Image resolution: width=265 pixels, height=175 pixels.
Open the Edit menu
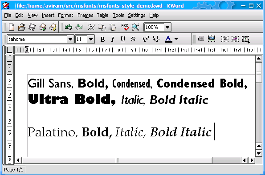19,15
